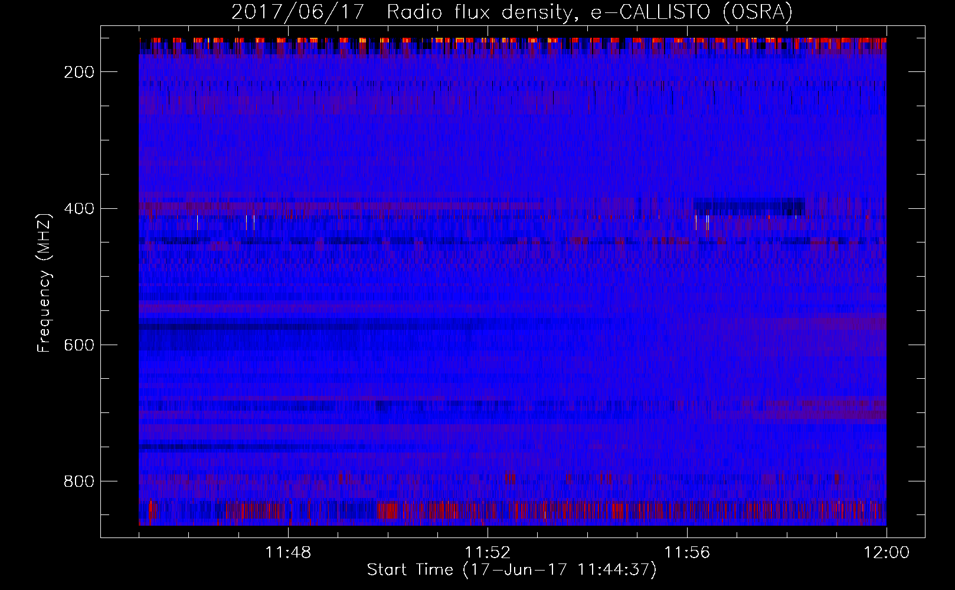Viewport: 955px width, 590px height.
Task: Select the 800 frequency axis label
Action: point(79,481)
